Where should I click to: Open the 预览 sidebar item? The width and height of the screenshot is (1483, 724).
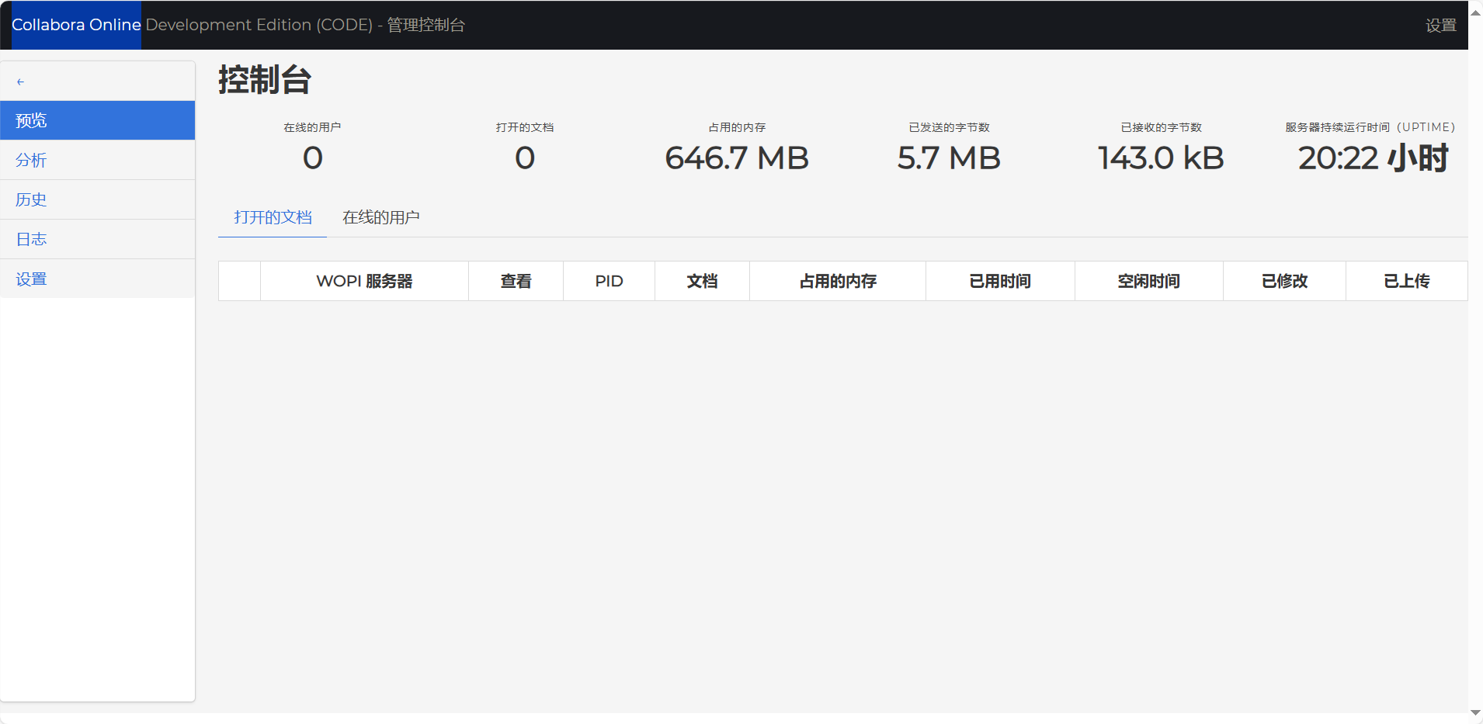[x=97, y=120]
